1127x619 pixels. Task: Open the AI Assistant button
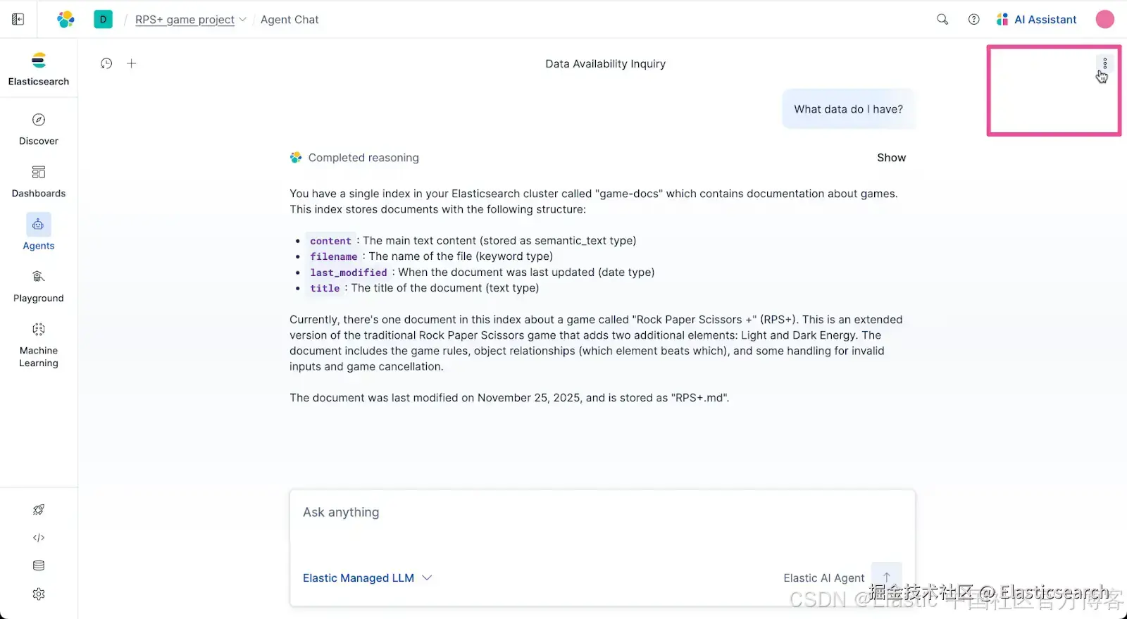coord(1037,20)
